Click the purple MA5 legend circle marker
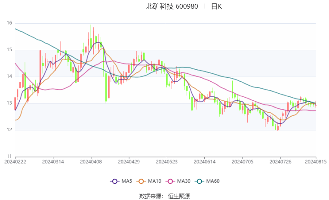This screenshot has height=200, width=329. (115, 181)
